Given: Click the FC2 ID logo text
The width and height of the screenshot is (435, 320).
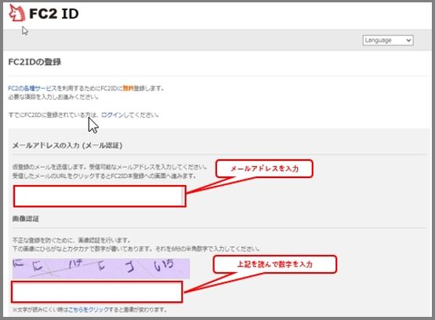Looking at the screenshot, I should [x=54, y=13].
